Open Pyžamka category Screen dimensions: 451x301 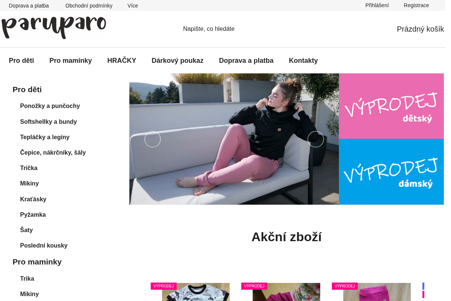(33, 215)
